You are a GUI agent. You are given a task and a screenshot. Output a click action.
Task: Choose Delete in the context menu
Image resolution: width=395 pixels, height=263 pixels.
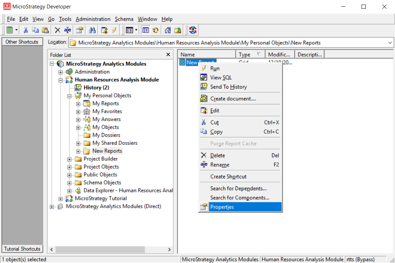(x=240, y=155)
